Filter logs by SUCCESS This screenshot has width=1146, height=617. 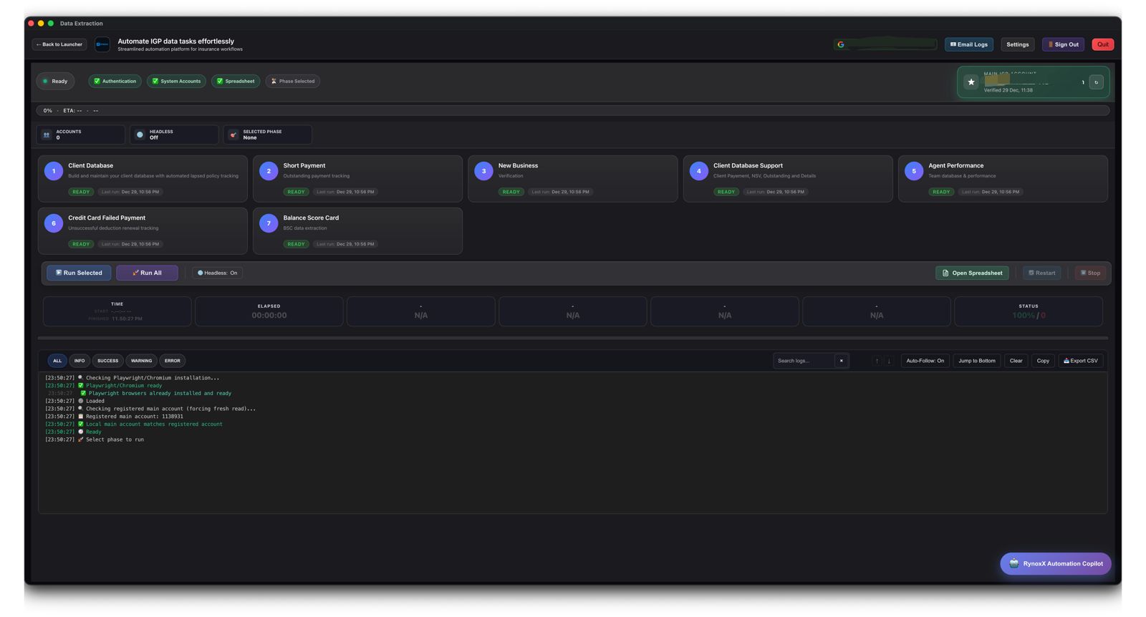(108, 361)
